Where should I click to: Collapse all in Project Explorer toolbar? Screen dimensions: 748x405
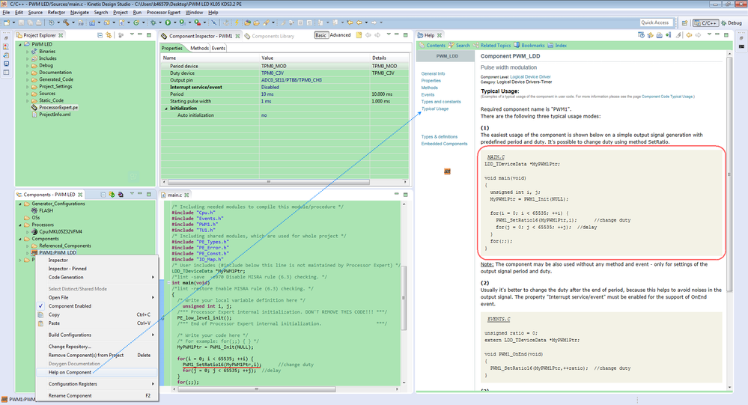(100, 35)
